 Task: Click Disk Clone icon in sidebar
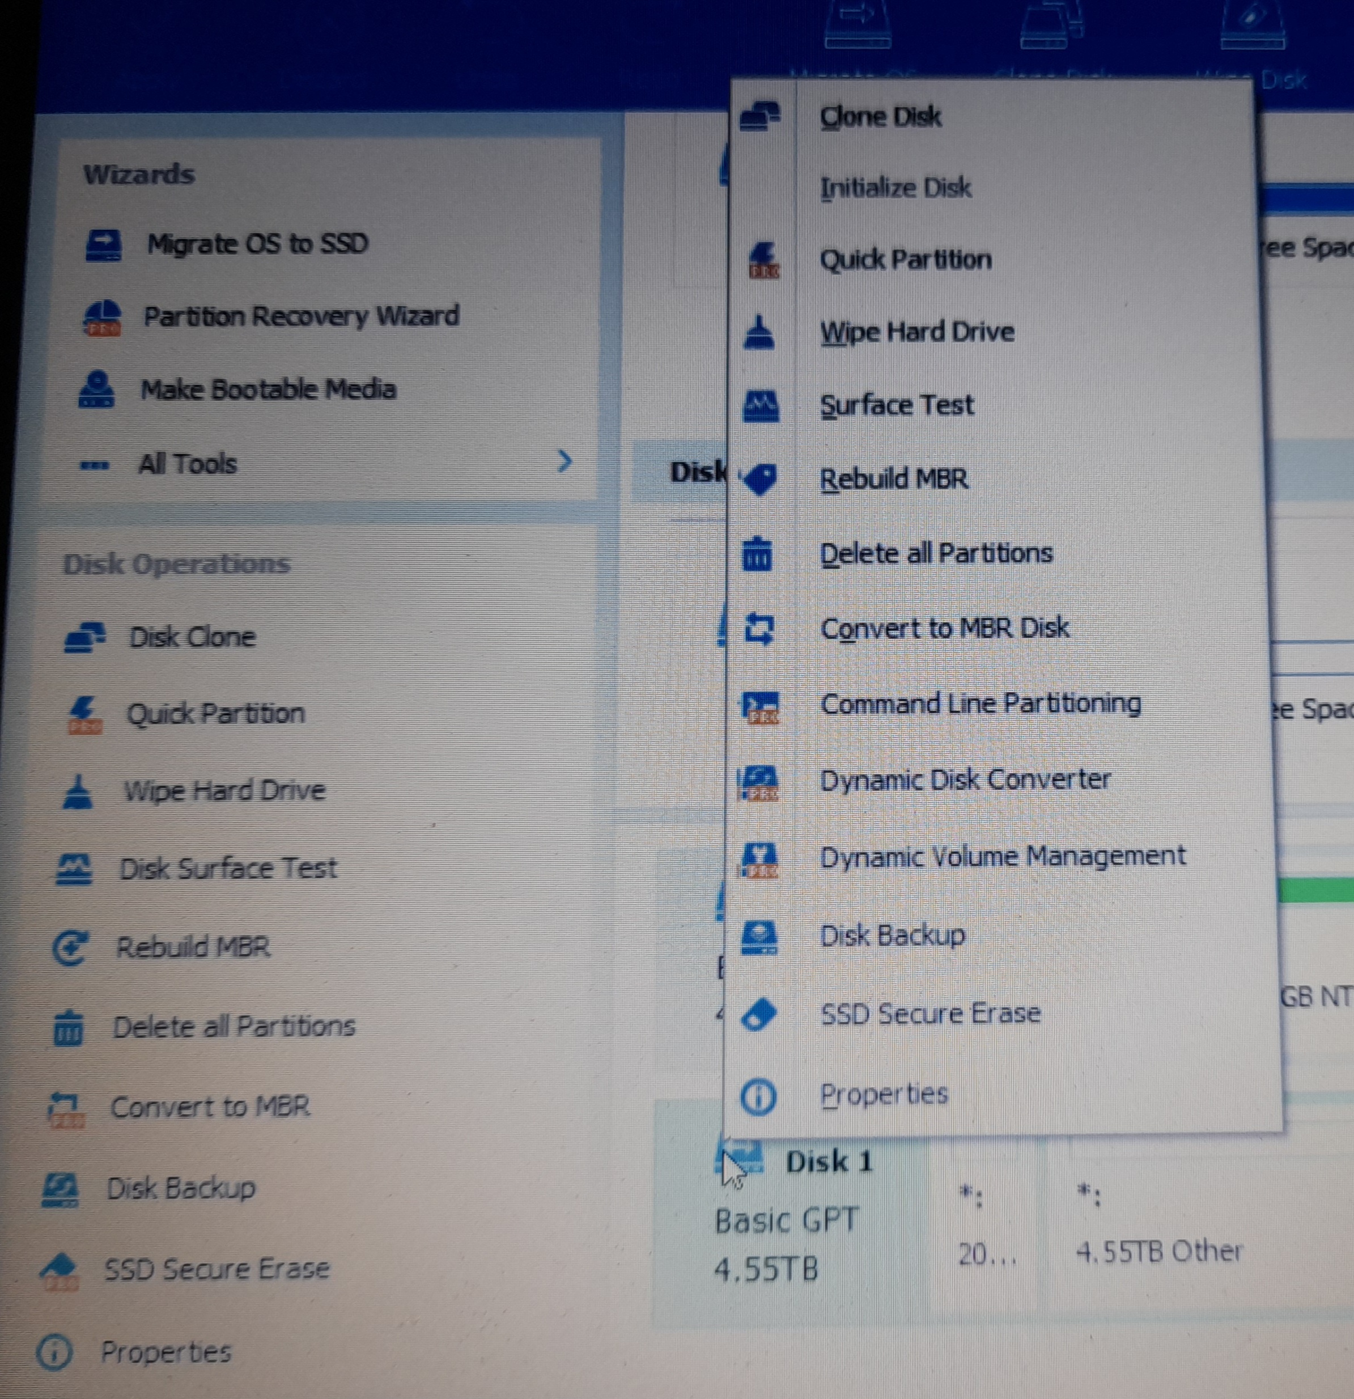point(84,637)
